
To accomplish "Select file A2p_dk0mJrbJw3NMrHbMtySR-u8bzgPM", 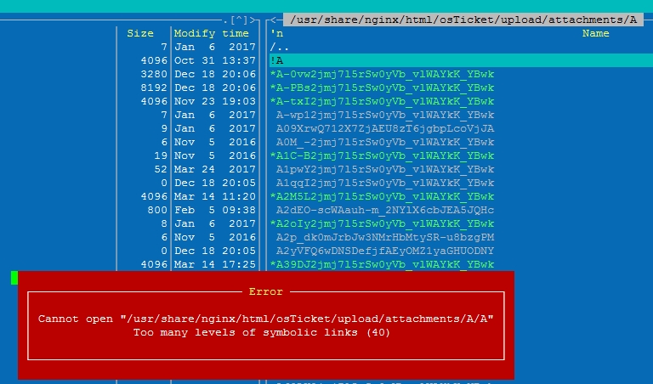I will click(x=385, y=238).
